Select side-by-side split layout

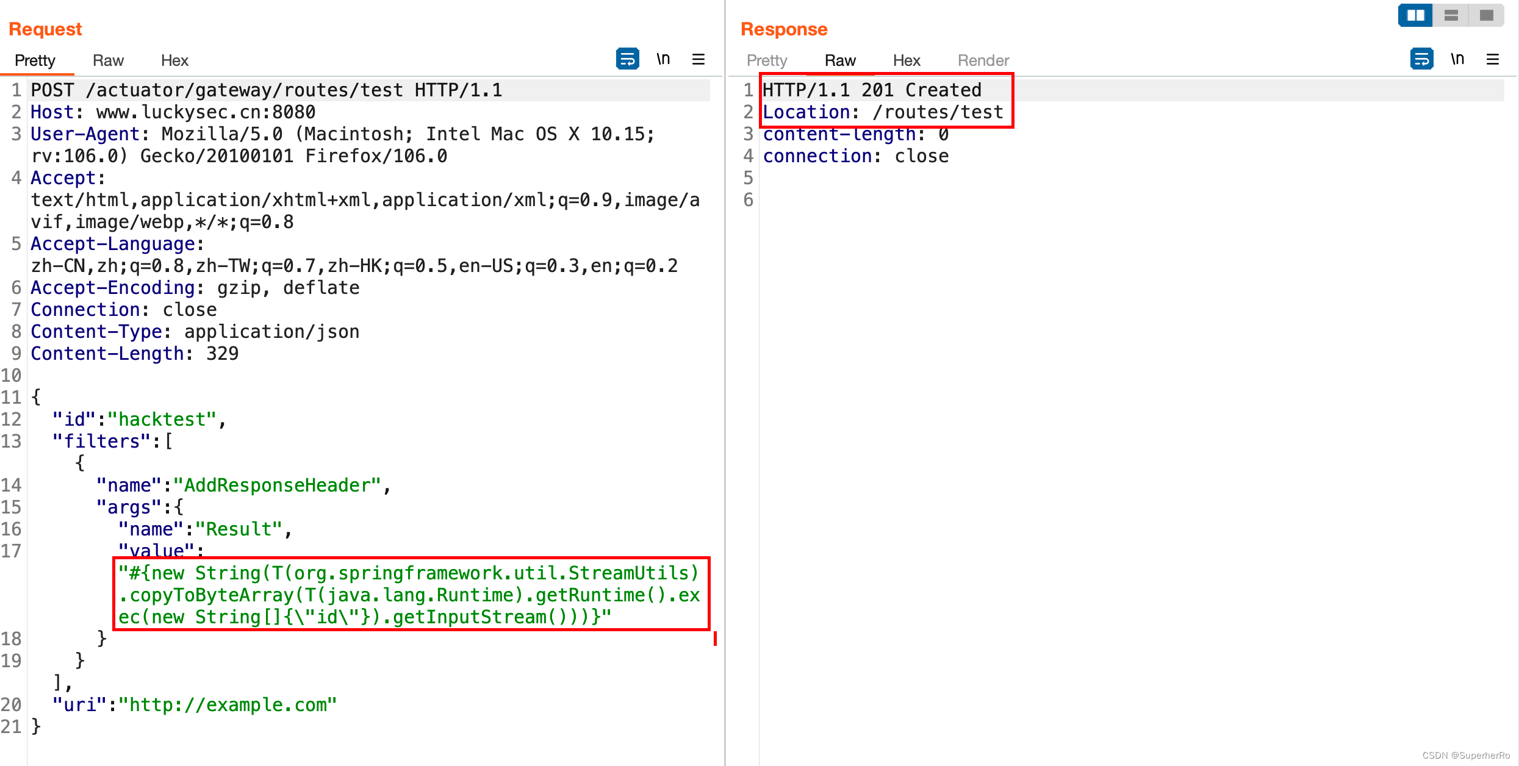point(1415,15)
